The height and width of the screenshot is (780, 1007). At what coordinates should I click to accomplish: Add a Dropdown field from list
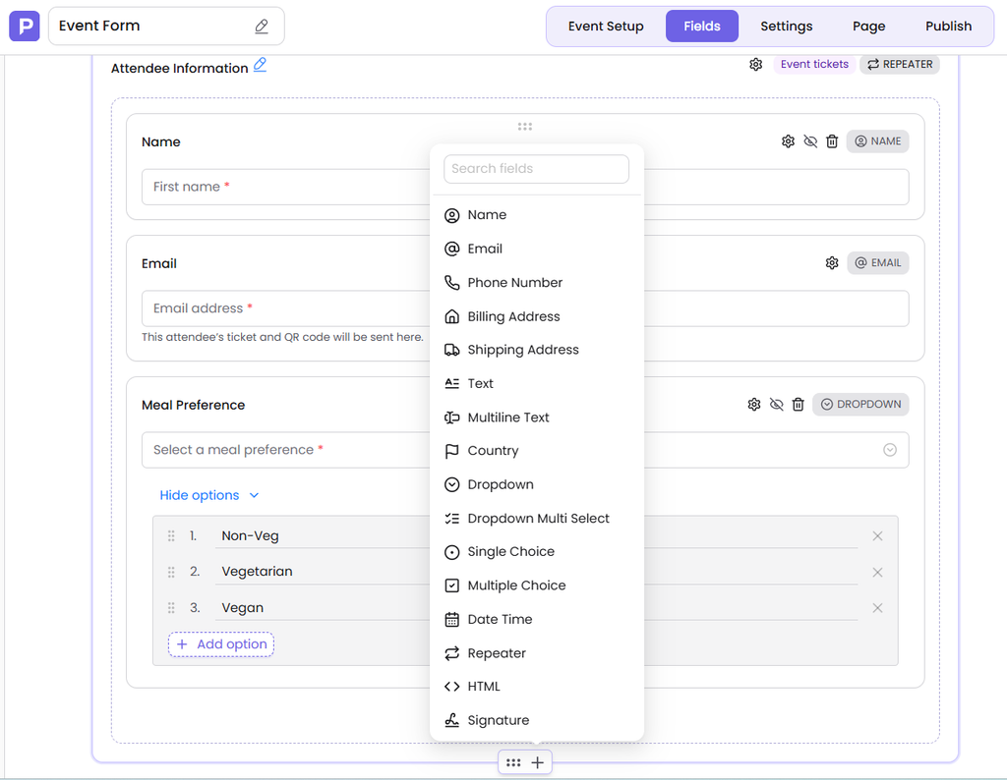[537, 485]
